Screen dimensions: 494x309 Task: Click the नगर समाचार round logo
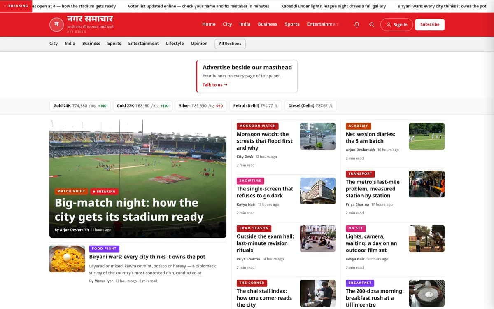pos(56,25)
